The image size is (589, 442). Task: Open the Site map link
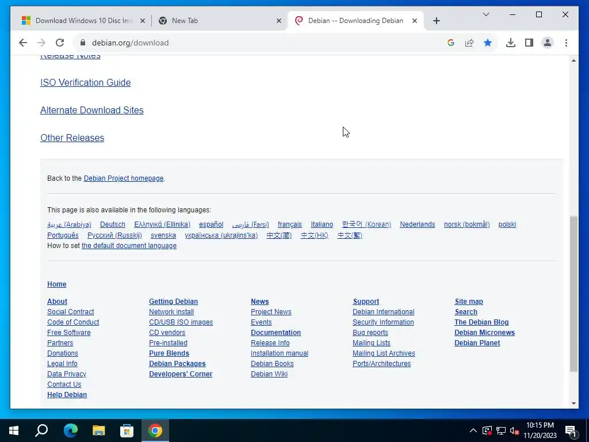[469, 302]
